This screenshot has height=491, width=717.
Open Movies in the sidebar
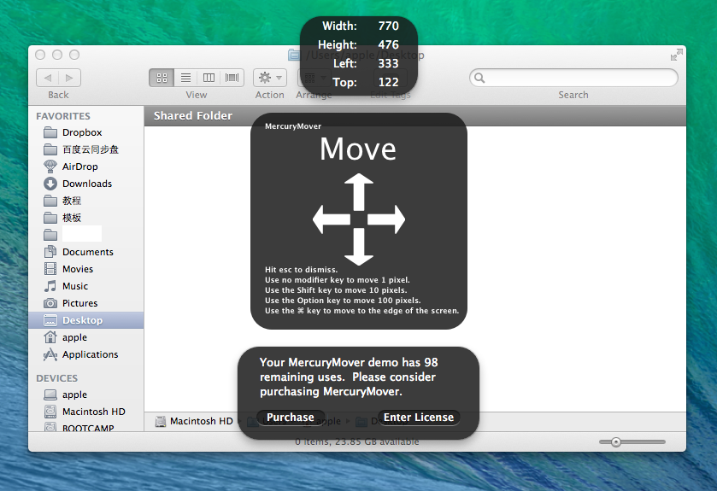tap(86, 269)
